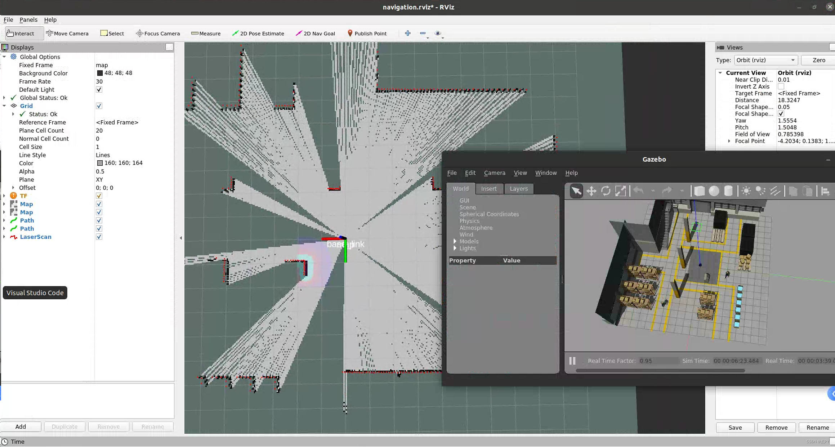
Task: Click the Publish Point tool
Action: 366,33
